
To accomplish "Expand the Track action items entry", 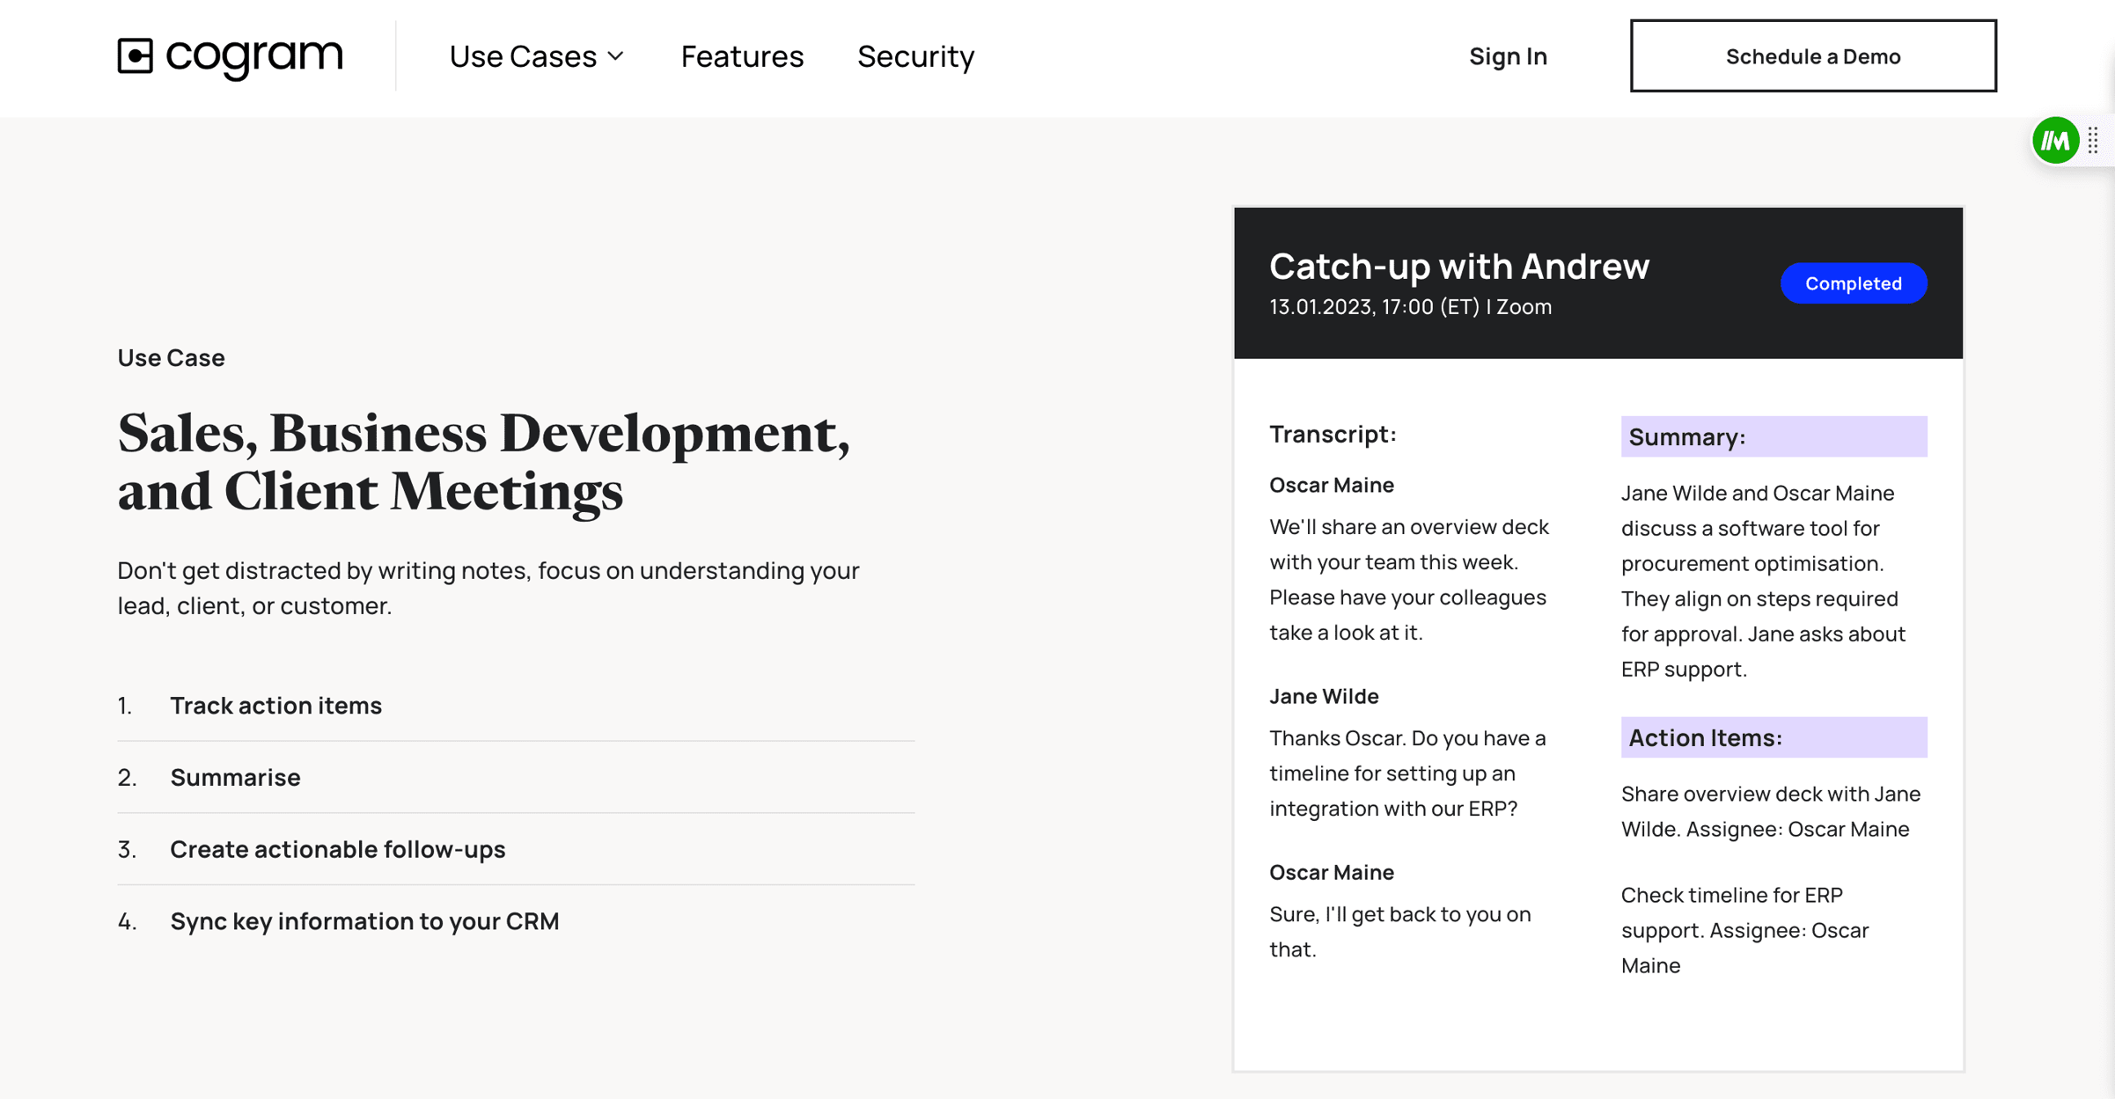I will pyautogui.click(x=275, y=705).
